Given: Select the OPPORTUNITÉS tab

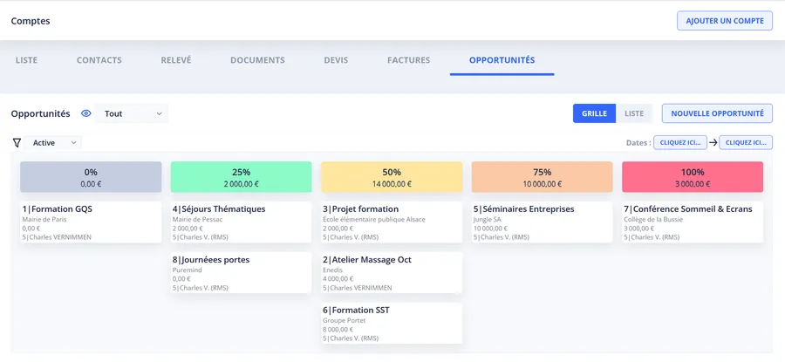Looking at the screenshot, I should 502,60.
